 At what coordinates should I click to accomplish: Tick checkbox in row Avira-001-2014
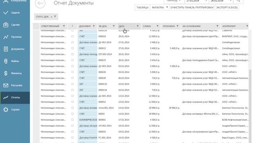click(x=73, y=108)
